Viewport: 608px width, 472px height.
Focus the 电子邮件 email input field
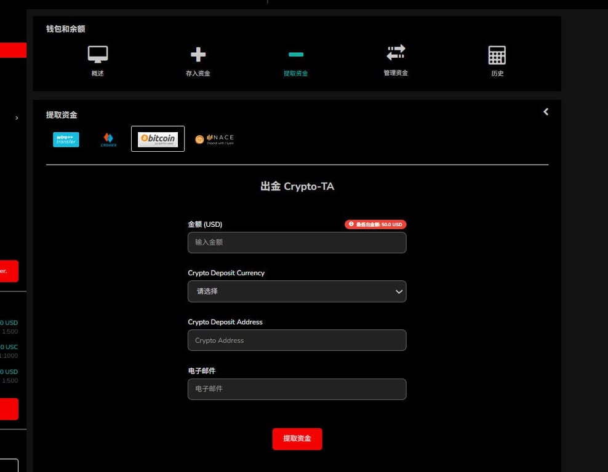pos(297,389)
